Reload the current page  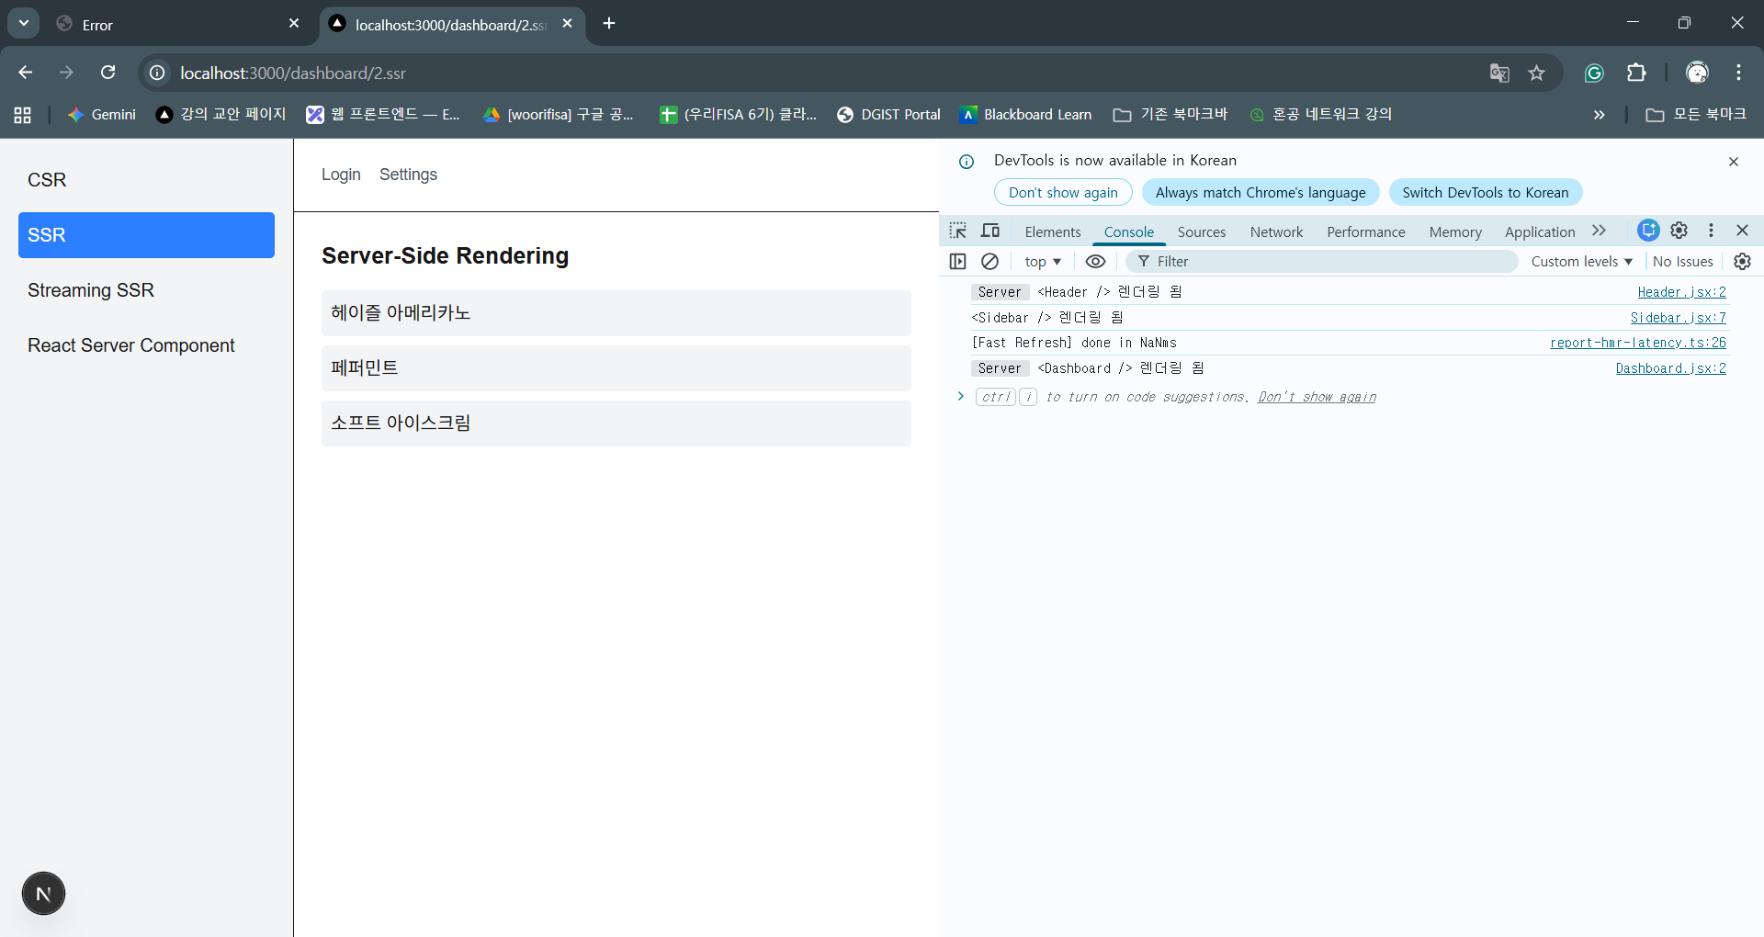(x=108, y=73)
